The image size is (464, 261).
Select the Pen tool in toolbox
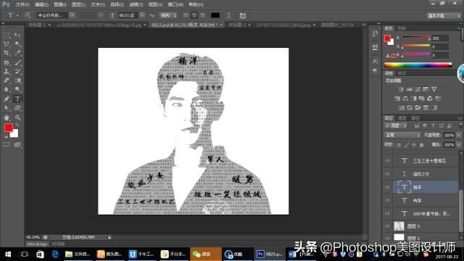[7, 99]
